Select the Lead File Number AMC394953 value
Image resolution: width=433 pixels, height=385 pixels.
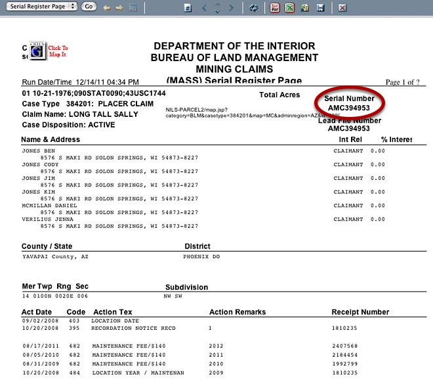[x=348, y=128]
